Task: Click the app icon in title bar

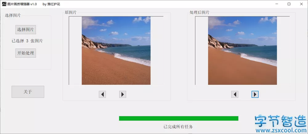Action: [x=4, y=4]
